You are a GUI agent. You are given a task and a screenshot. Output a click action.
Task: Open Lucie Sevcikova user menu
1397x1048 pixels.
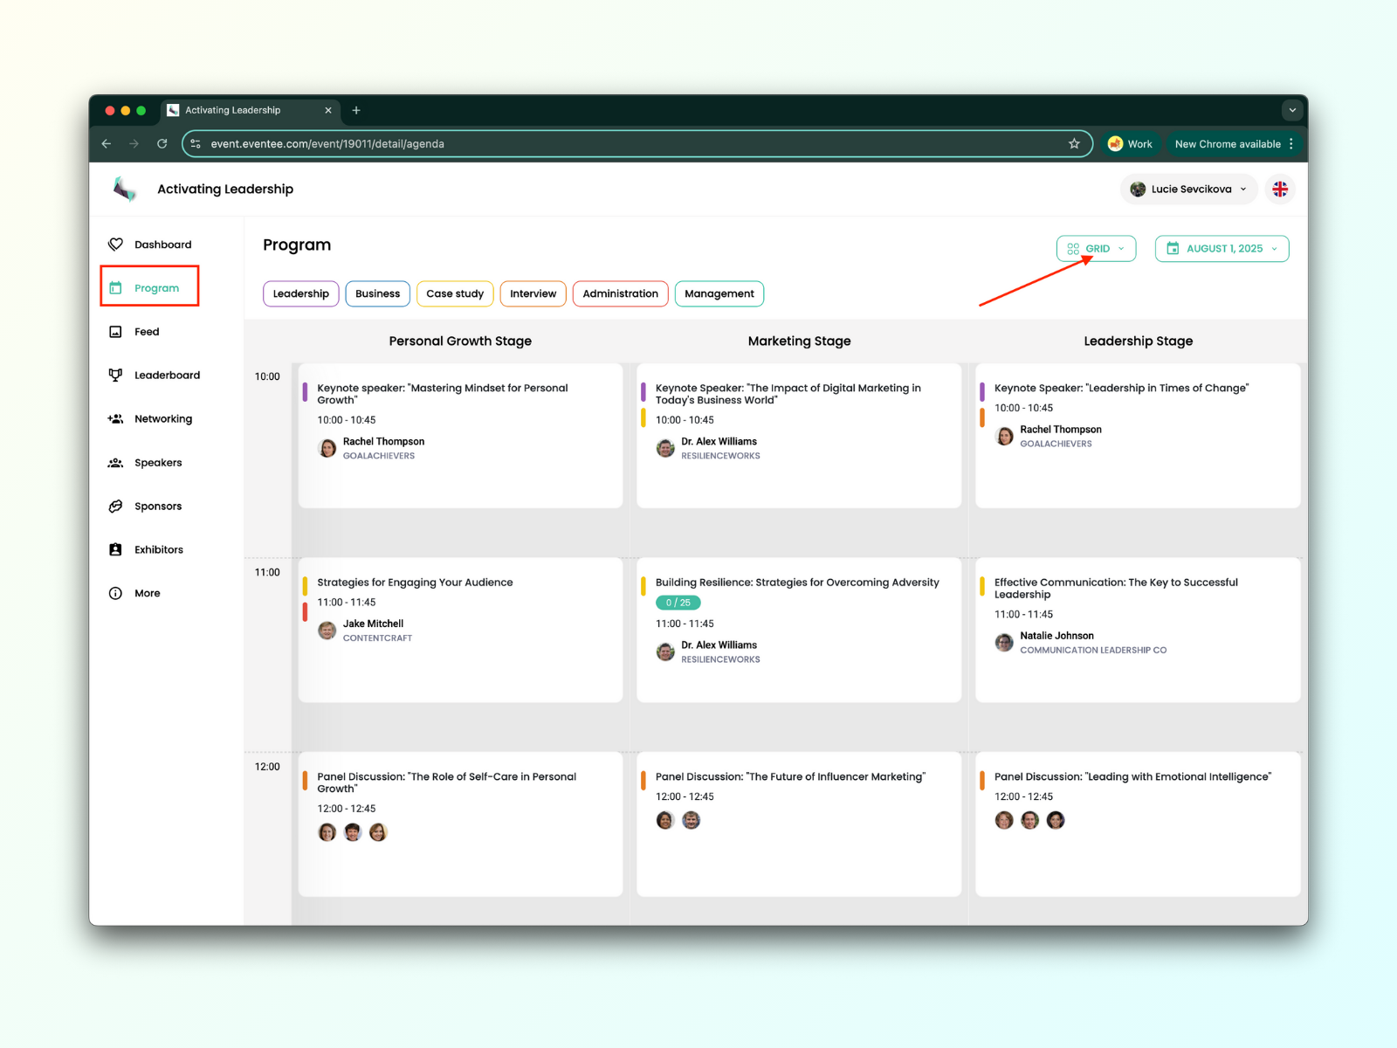point(1188,189)
